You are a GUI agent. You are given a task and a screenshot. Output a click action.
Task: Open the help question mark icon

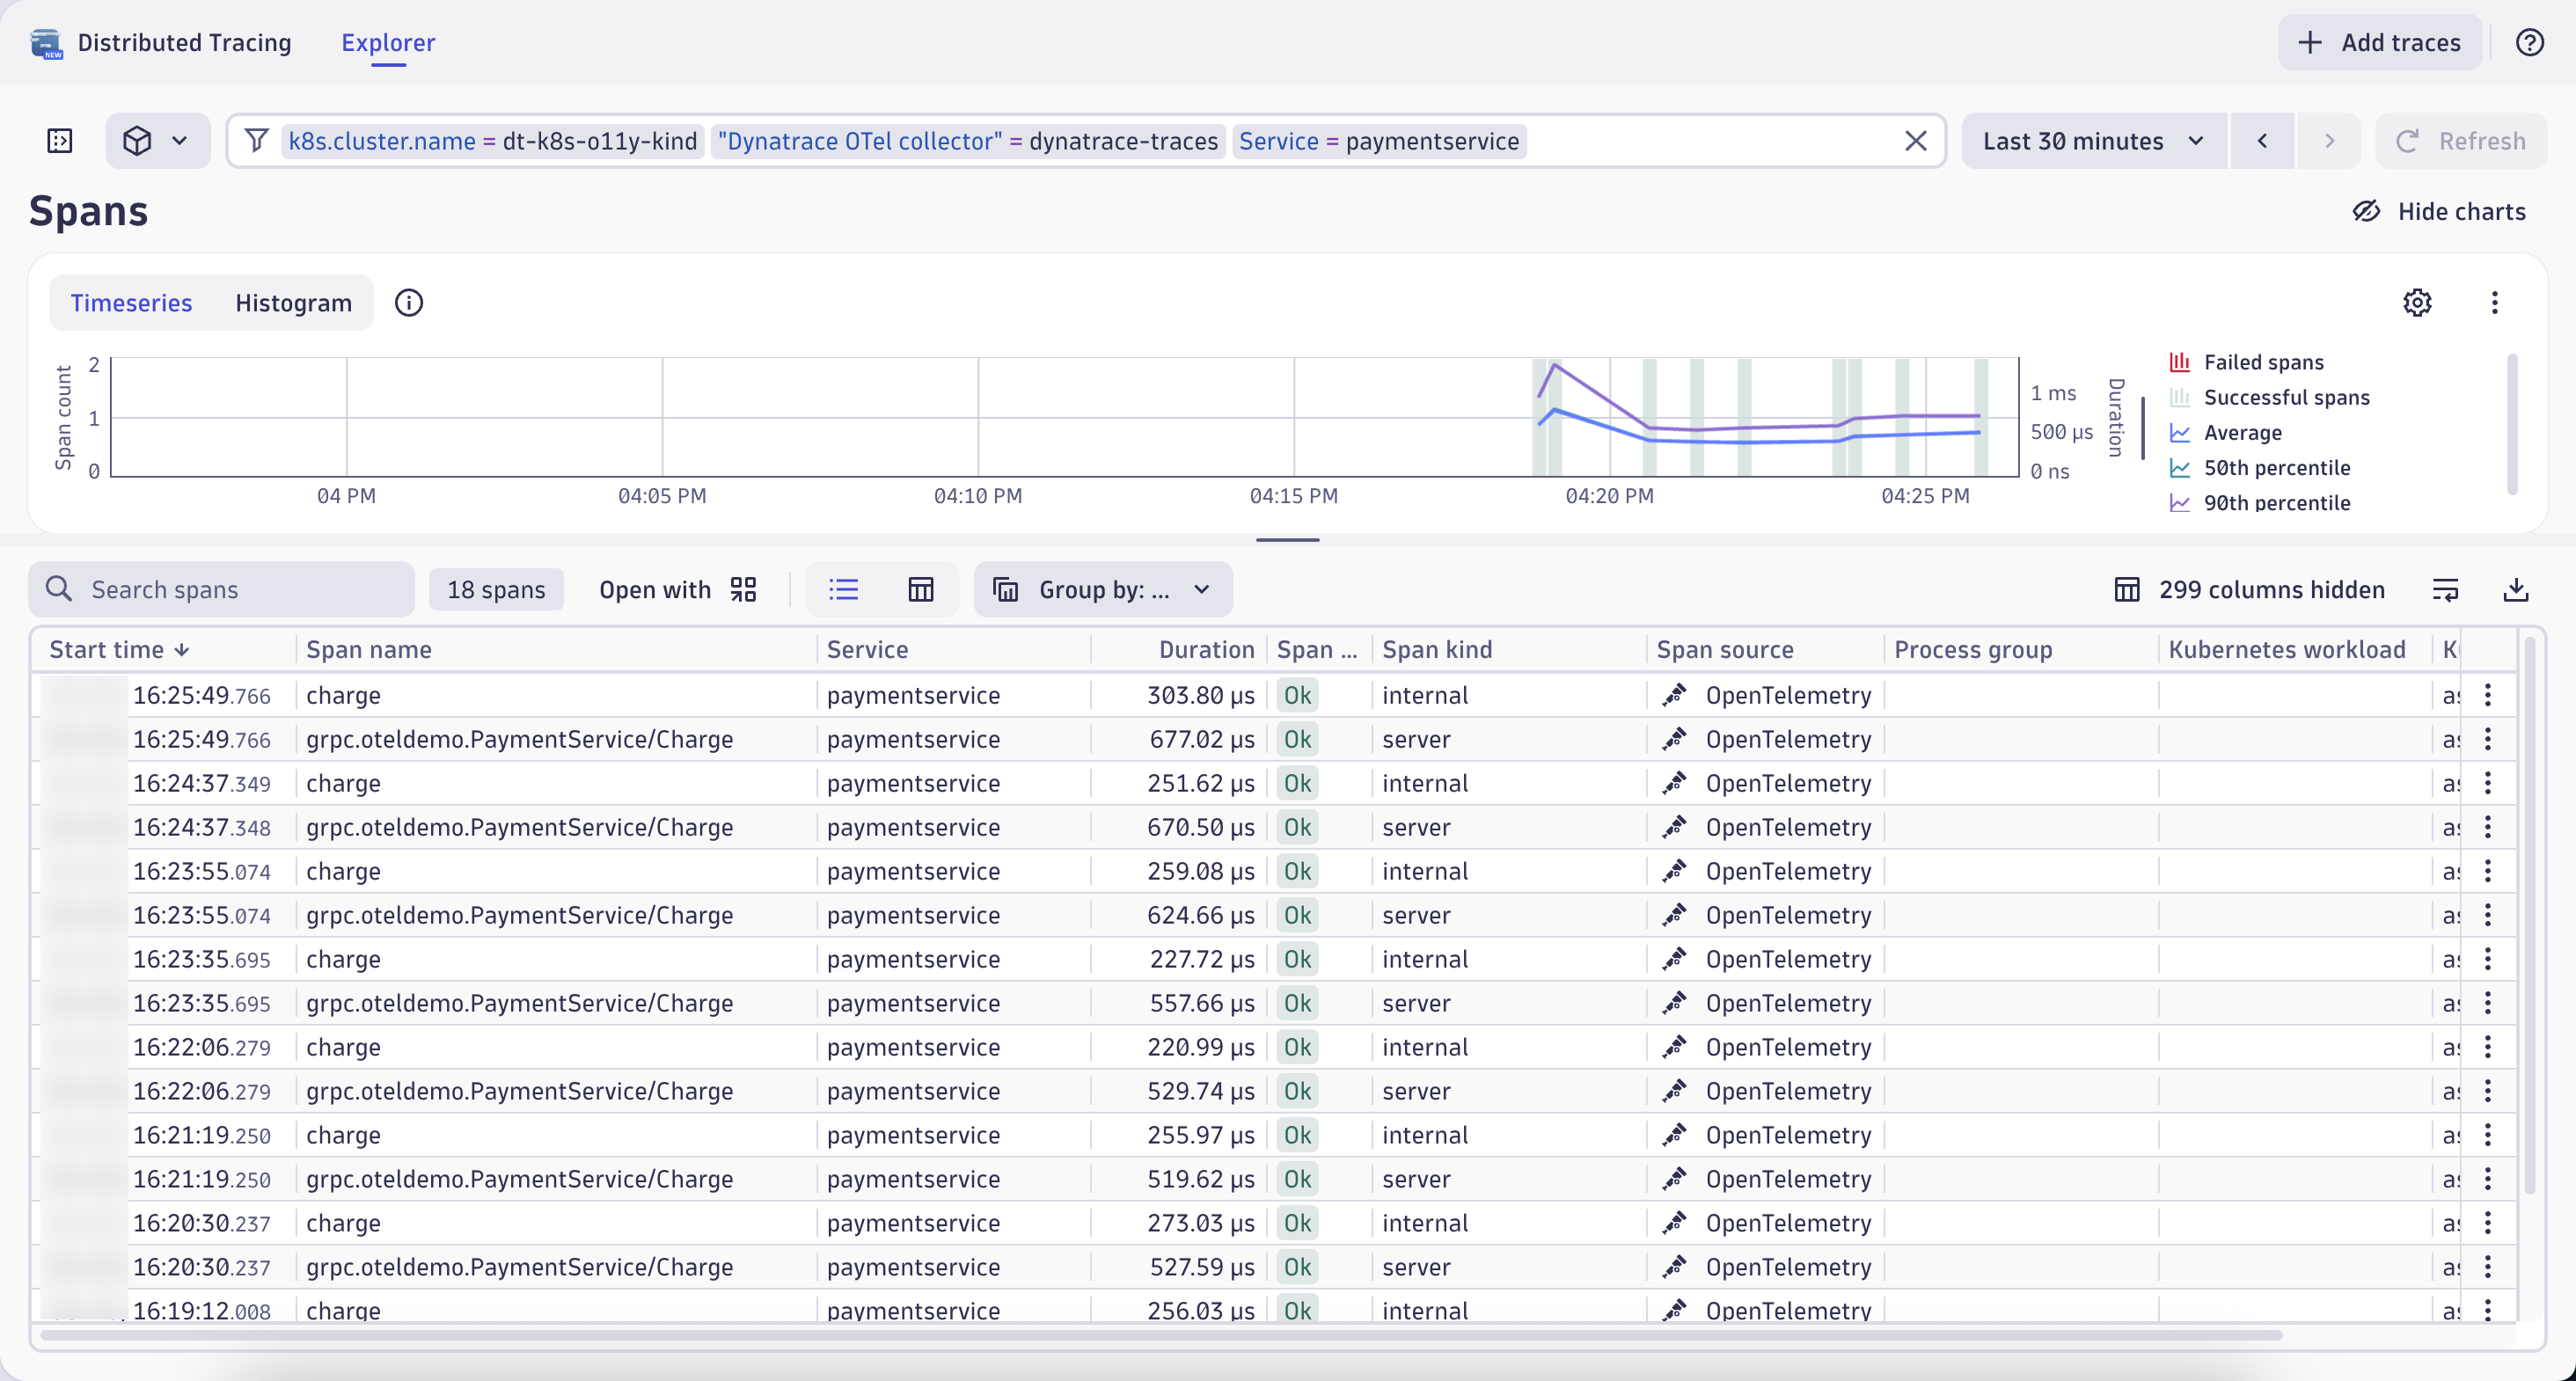pyautogui.click(x=2531, y=42)
